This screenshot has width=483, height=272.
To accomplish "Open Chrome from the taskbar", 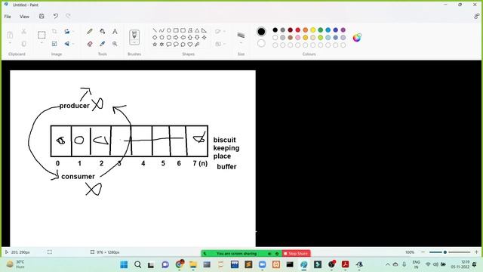I will [180, 264].
